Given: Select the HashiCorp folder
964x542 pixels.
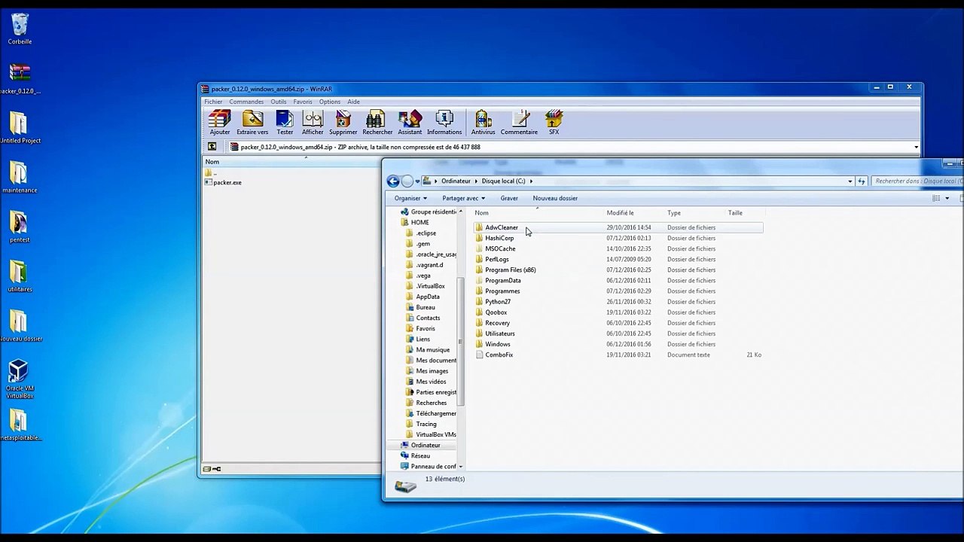Looking at the screenshot, I should (499, 238).
